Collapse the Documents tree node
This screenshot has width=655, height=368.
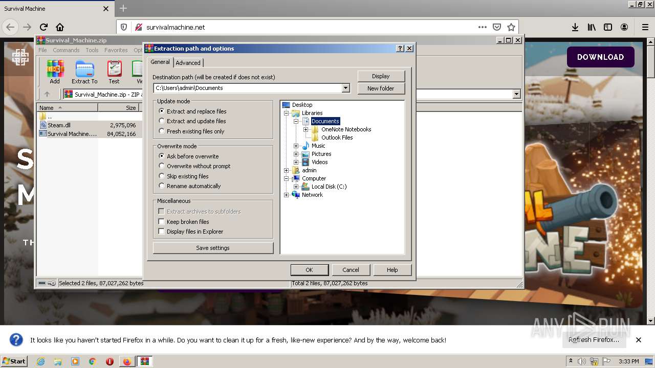[x=296, y=121]
